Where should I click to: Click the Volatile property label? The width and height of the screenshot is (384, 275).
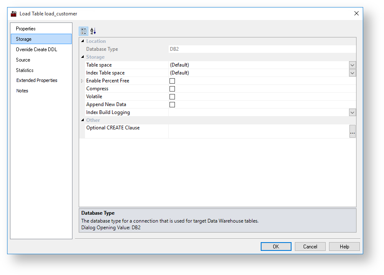point(94,97)
